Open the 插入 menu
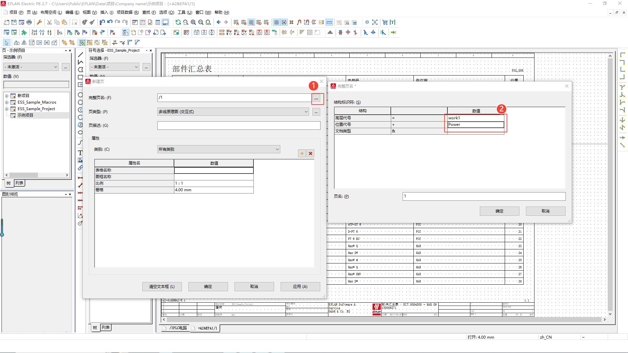The height and width of the screenshot is (353, 628). tap(106, 12)
